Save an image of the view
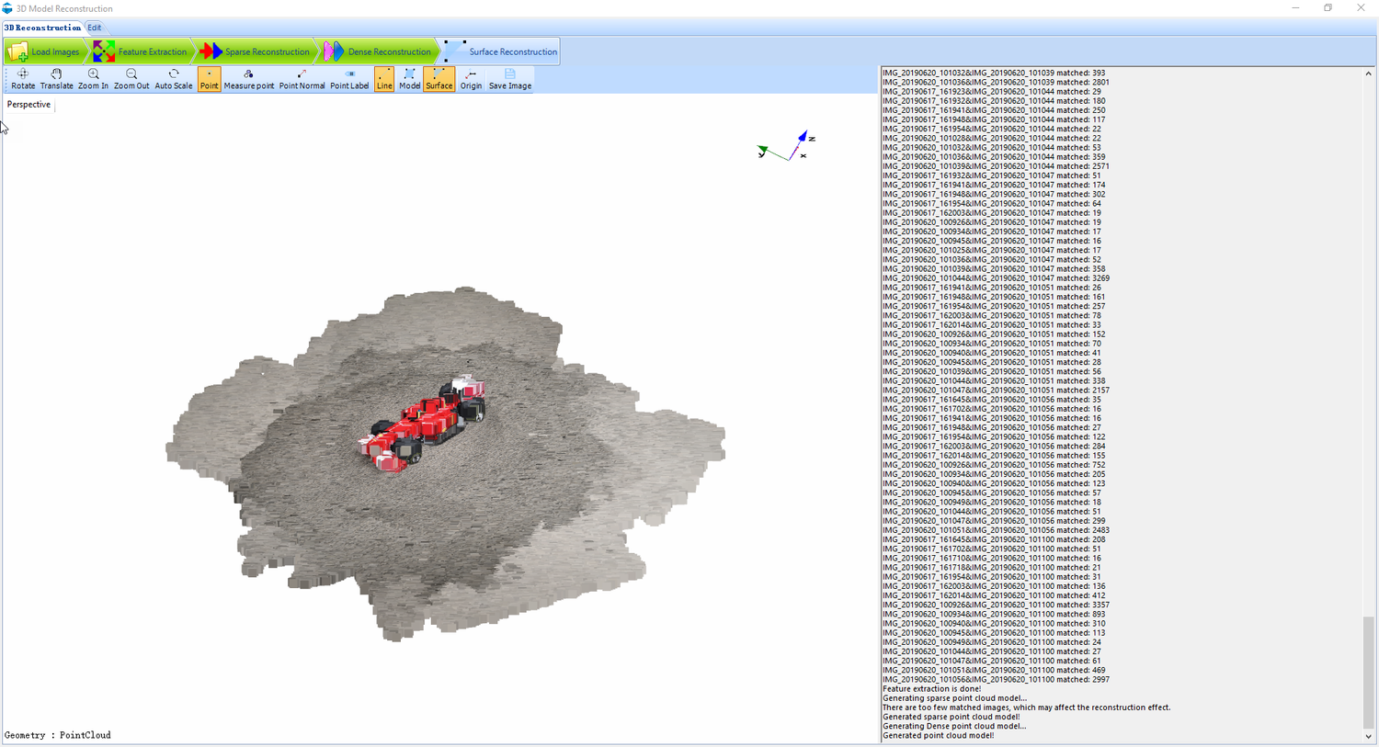Image resolution: width=1379 pixels, height=747 pixels. click(509, 78)
